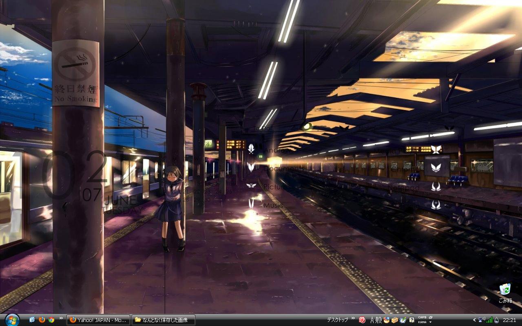The image size is (522, 326).
Task: Open the language bar help question mark
Action: click(412, 320)
